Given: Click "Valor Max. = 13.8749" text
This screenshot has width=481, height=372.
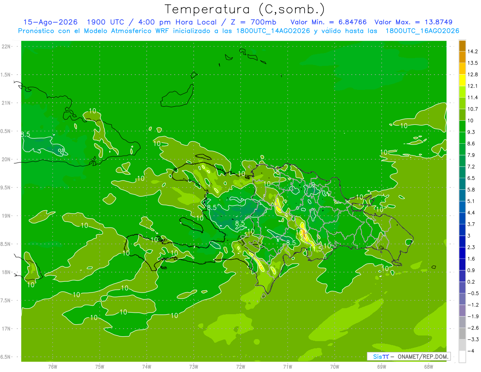Looking at the screenshot, I should (413, 22).
